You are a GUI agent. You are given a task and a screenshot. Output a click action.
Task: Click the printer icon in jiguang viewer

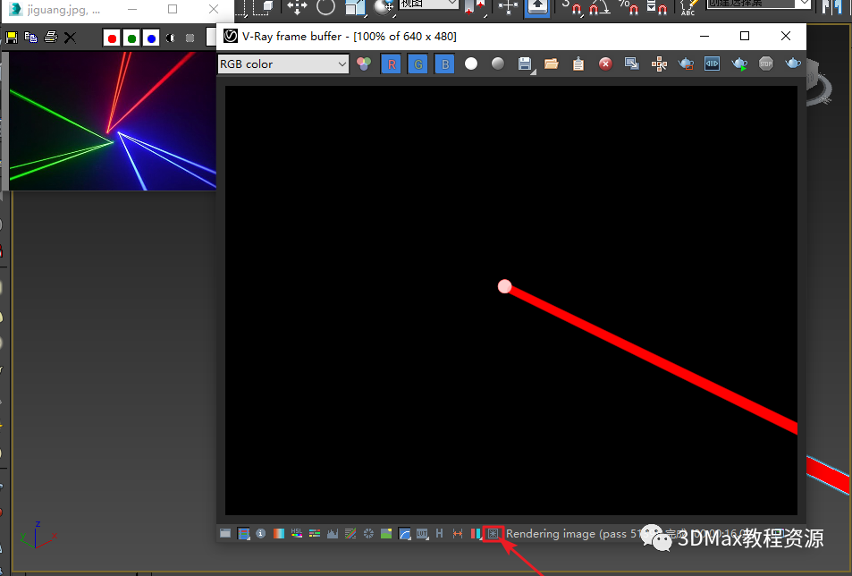coord(51,38)
